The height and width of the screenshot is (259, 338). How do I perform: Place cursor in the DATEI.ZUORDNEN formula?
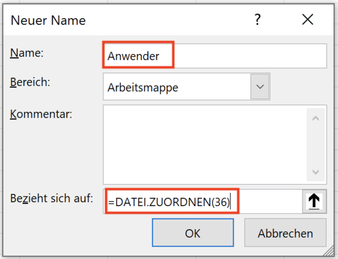coord(169,202)
